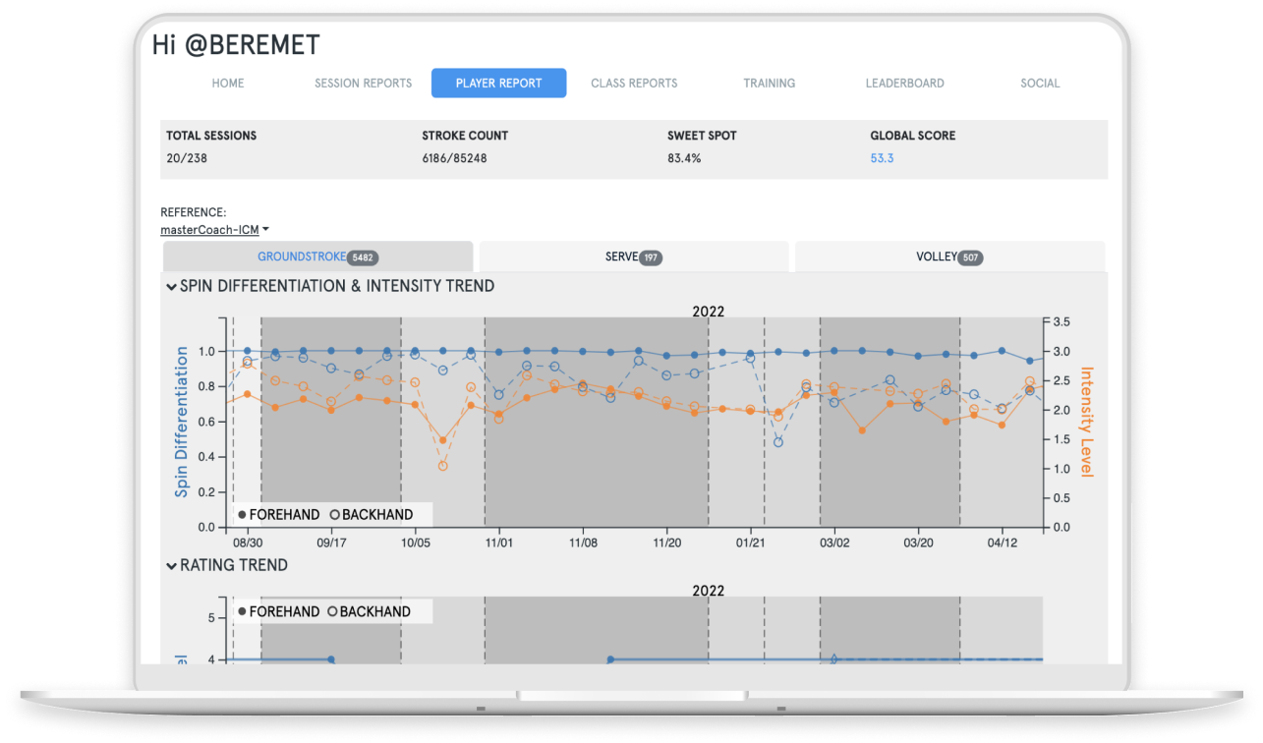Click the 5482 groundstroke count badge
The image size is (1263, 743).
(x=363, y=257)
